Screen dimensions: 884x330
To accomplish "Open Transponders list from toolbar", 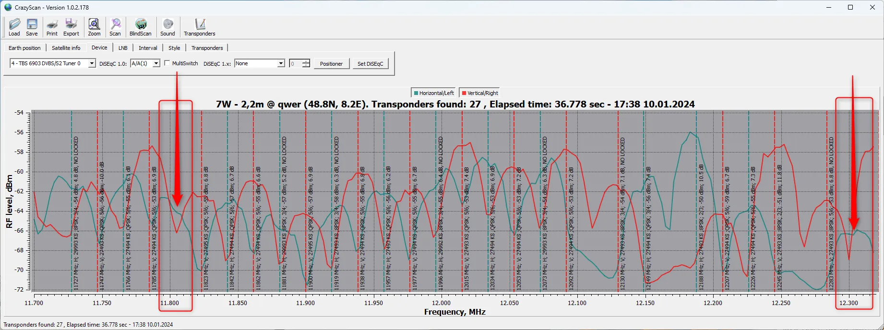I will [x=199, y=27].
